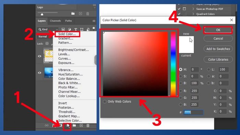Viewport: 240px width, 135px height.
Task: Filter layers by adjustment layer icon
Action: point(70,29)
